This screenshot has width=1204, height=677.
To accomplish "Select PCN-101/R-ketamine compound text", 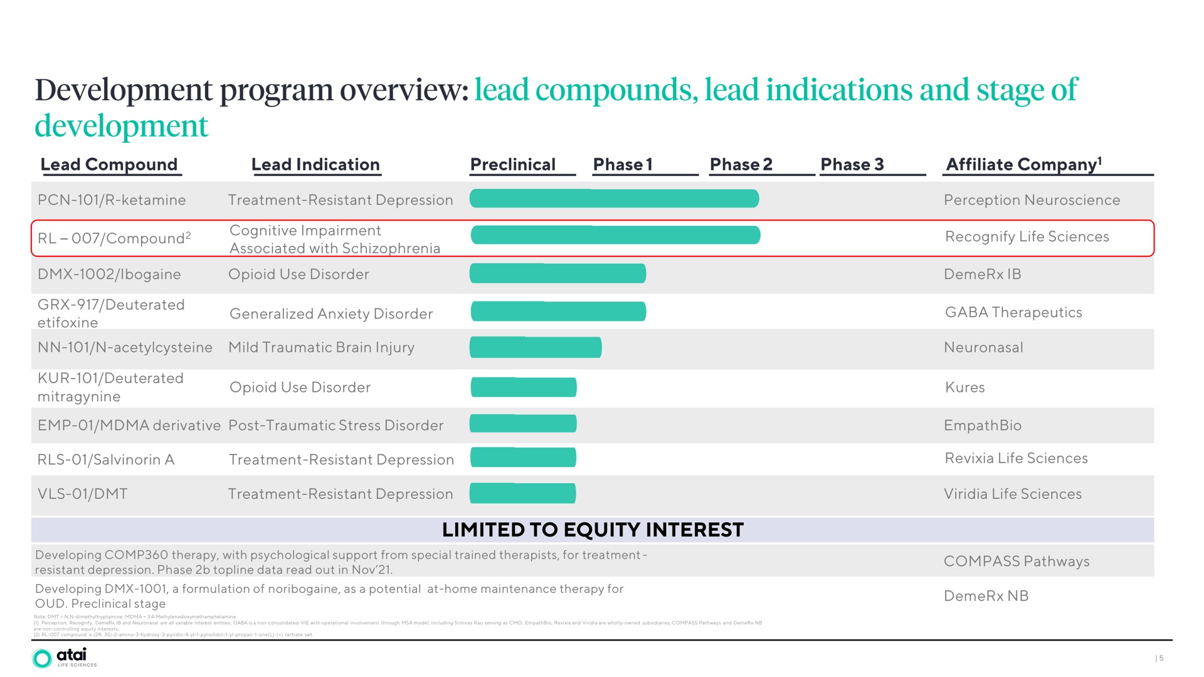I will (x=112, y=200).
